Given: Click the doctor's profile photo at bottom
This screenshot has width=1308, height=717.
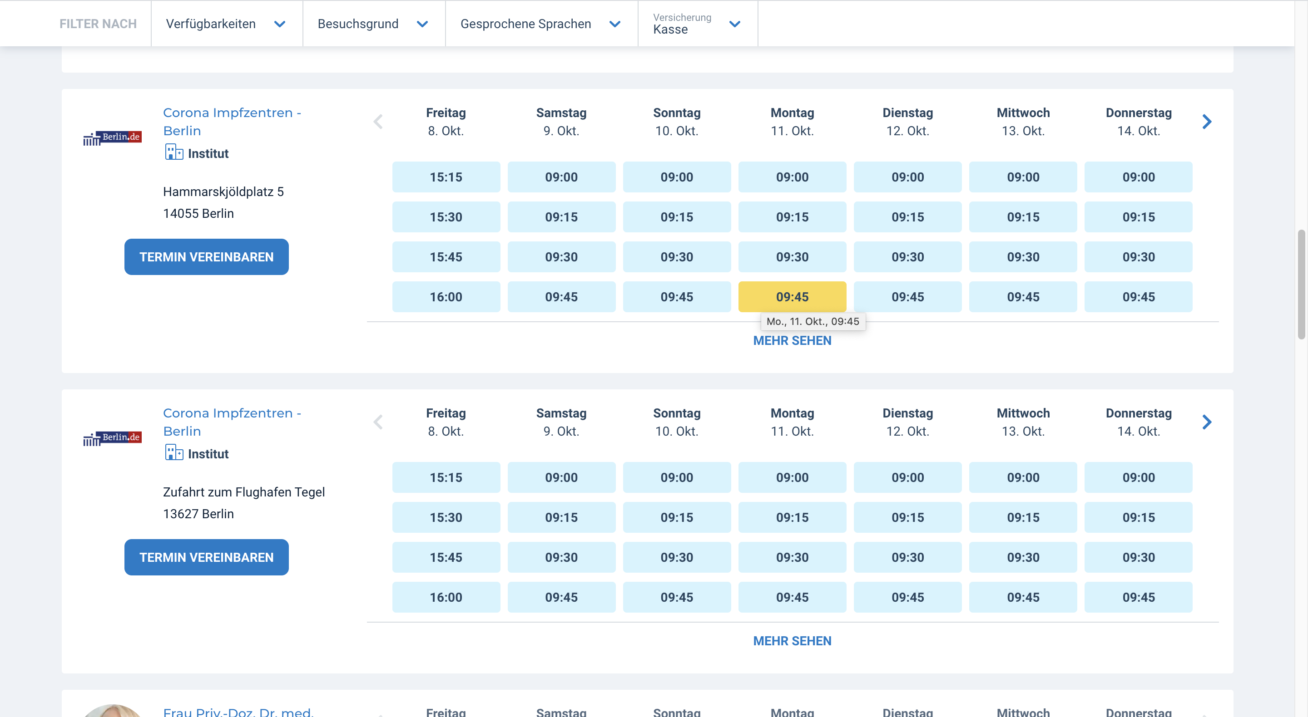Looking at the screenshot, I should (112, 711).
